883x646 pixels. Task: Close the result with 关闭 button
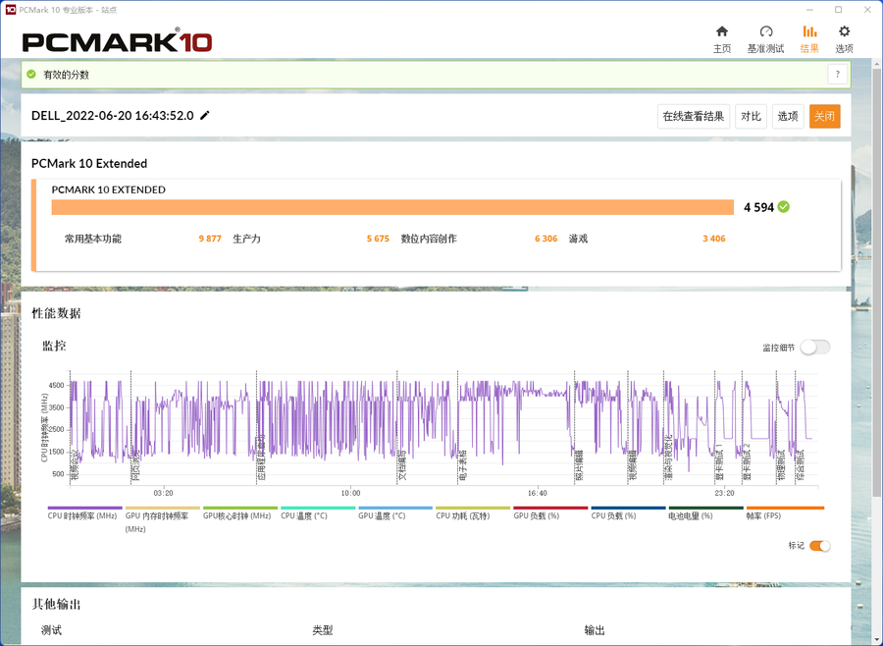point(824,117)
